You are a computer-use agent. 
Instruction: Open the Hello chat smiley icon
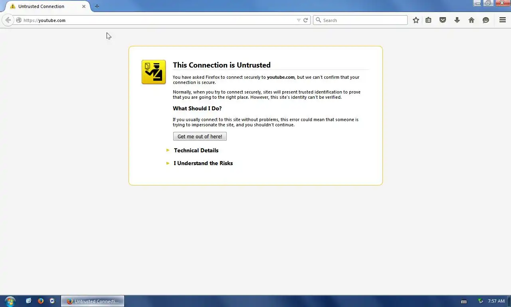tap(486, 20)
